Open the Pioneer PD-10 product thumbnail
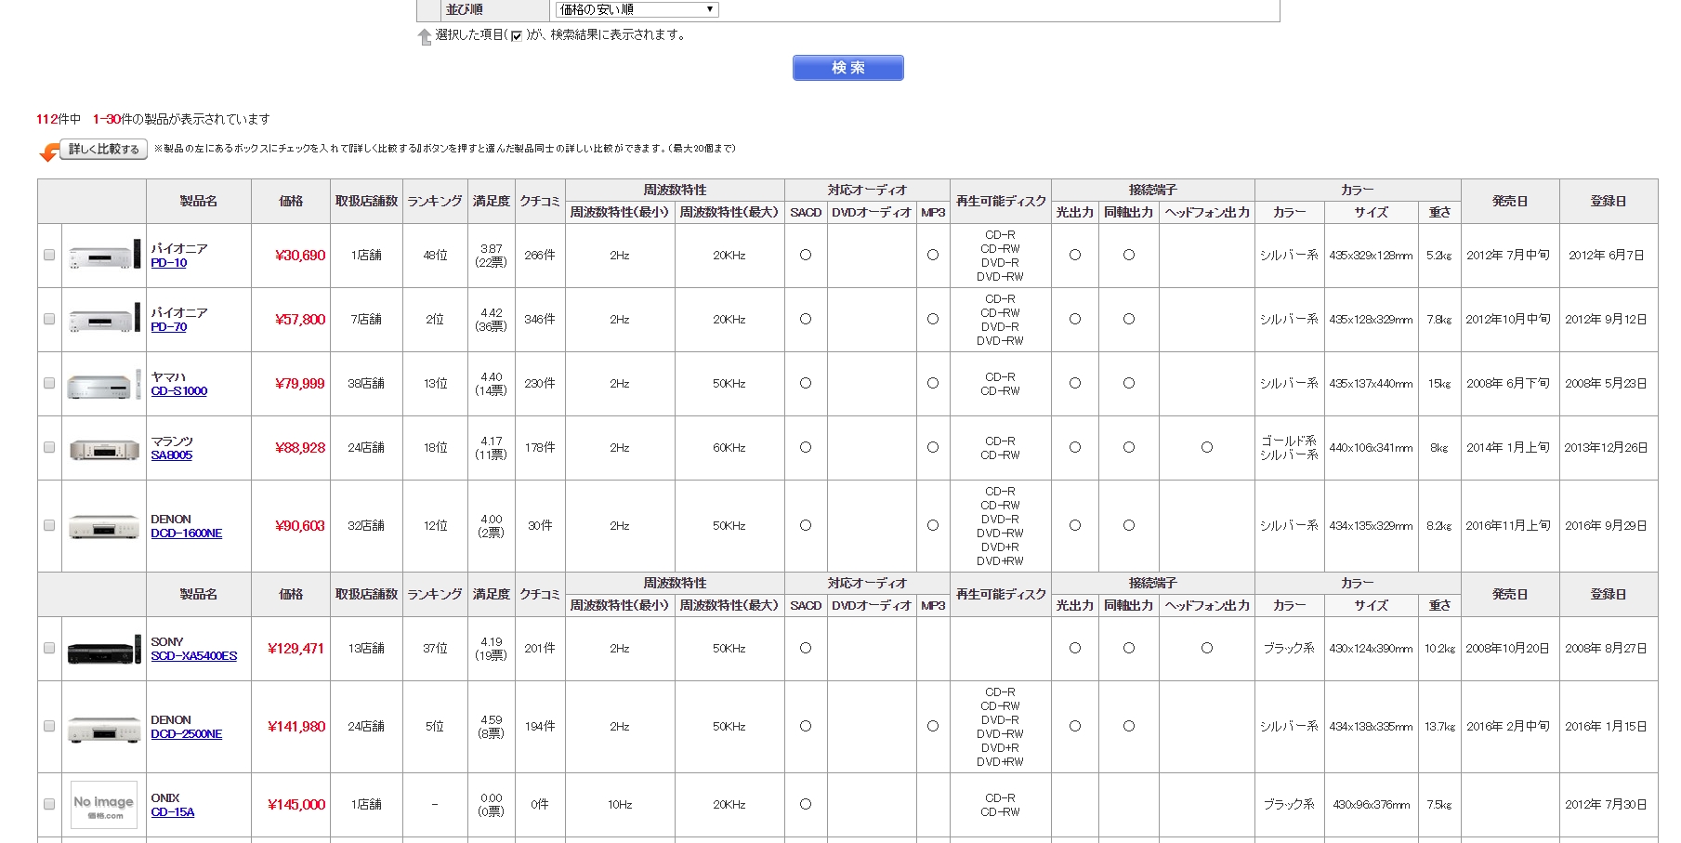 click(x=104, y=256)
